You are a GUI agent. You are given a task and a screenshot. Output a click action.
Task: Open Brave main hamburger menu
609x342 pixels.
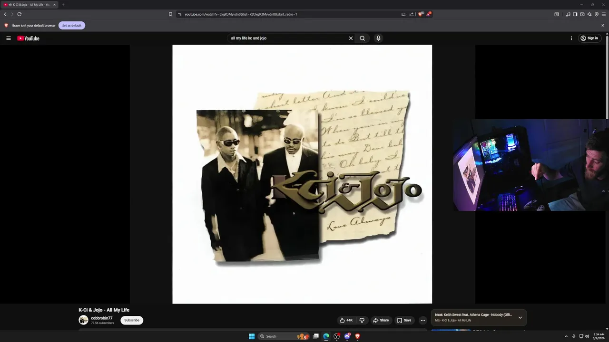[x=603, y=14]
